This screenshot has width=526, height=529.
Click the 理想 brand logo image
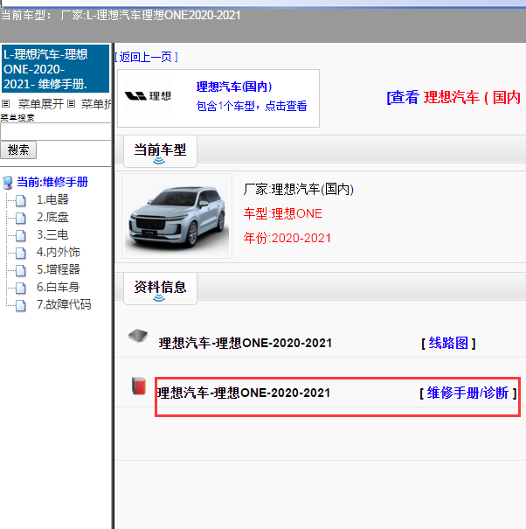coord(148,96)
